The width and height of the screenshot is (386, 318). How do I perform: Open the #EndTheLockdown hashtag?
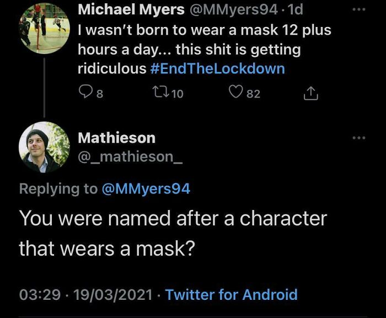[218, 69]
